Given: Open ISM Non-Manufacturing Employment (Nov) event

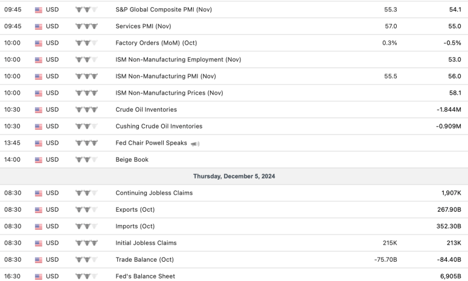Looking at the screenshot, I should [x=178, y=60].
